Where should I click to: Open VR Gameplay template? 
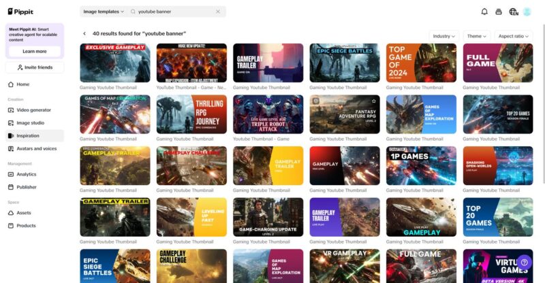(x=345, y=266)
